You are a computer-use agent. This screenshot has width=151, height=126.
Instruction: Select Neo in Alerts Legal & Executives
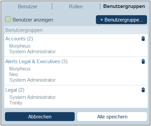[14, 74]
